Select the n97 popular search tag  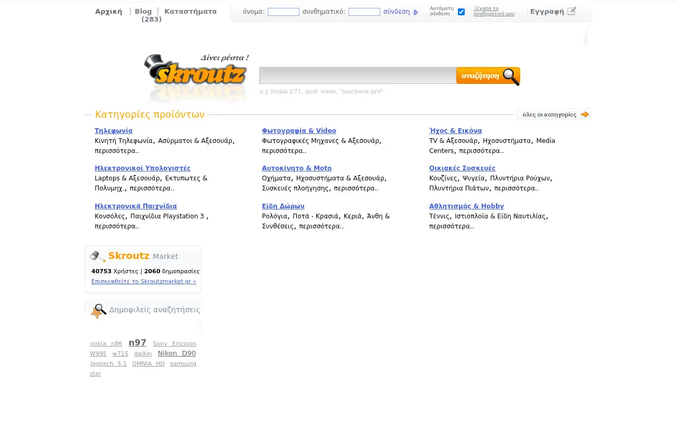[137, 342]
